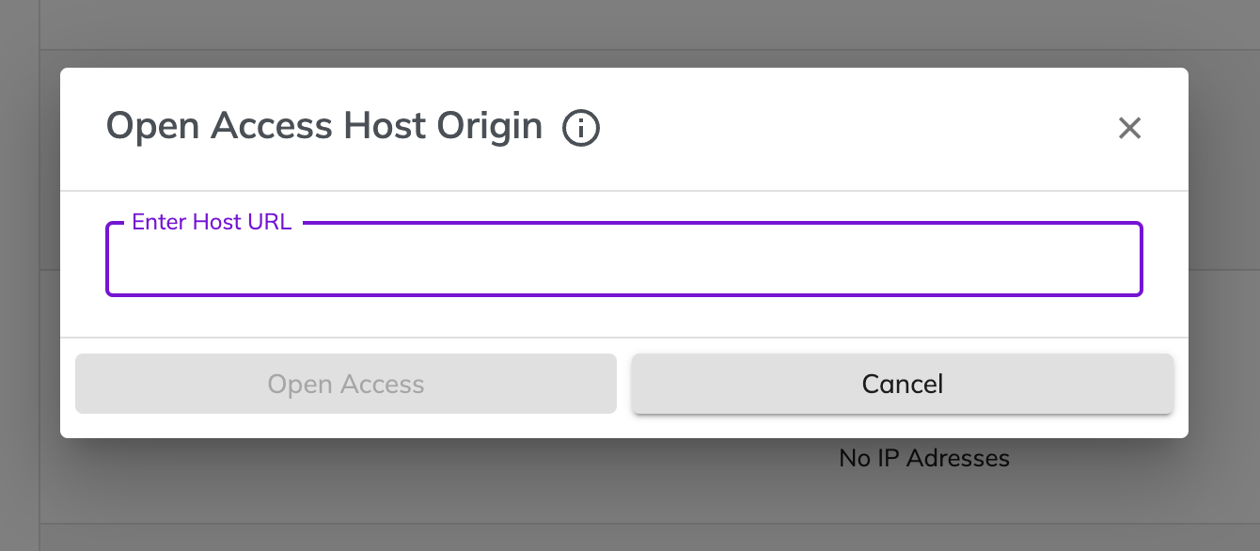The width and height of the screenshot is (1260, 551).
Task: Show help info for Host Origin
Action: (x=581, y=128)
